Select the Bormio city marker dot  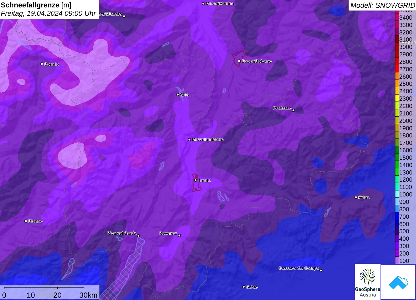(42, 64)
